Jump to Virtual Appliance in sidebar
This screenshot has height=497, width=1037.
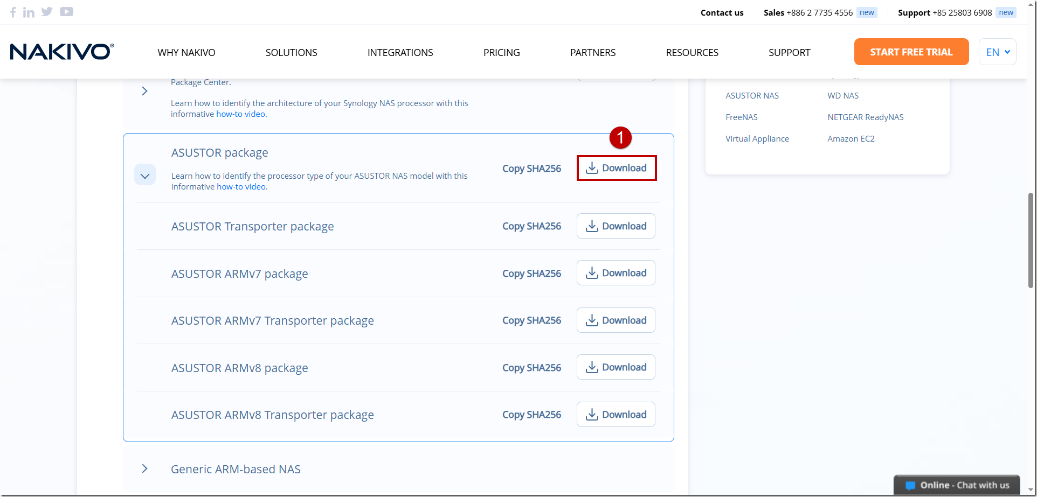[757, 139]
